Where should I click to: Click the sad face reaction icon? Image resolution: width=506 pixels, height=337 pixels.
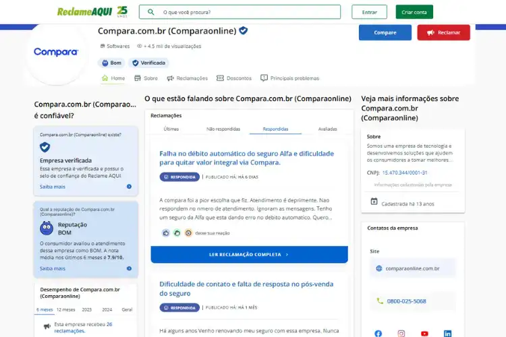188,233
